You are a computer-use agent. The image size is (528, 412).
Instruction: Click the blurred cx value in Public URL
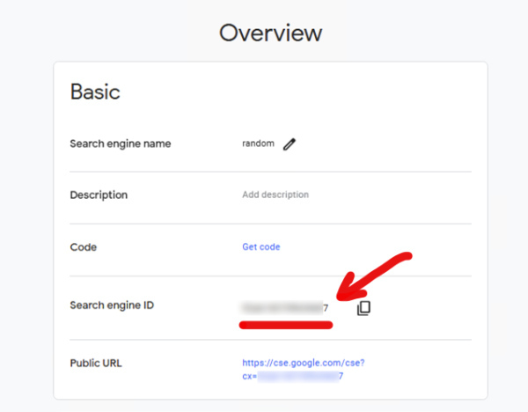tap(297, 376)
